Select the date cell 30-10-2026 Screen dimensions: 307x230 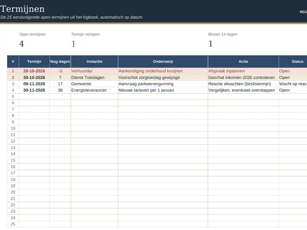(x=34, y=77)
